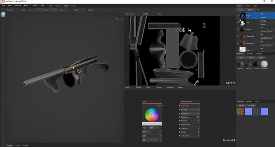This screenshot has width=275, height=147.
Task: Click the Normal Map green socket
Action: (x=180, y=125)
